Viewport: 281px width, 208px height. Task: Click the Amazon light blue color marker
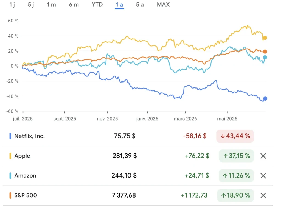[x=10, y=176]
